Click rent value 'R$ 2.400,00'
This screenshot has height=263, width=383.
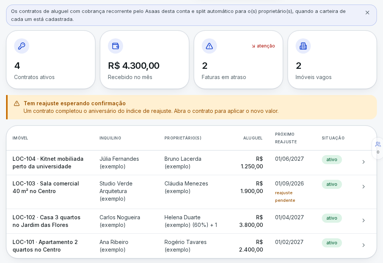click(251, 246)
